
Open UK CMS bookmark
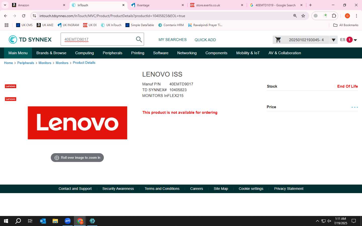click(24, 25)
